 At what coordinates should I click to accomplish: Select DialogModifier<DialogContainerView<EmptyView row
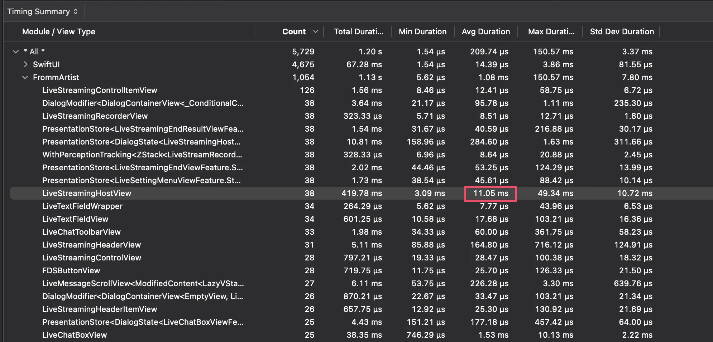point(361,296)
